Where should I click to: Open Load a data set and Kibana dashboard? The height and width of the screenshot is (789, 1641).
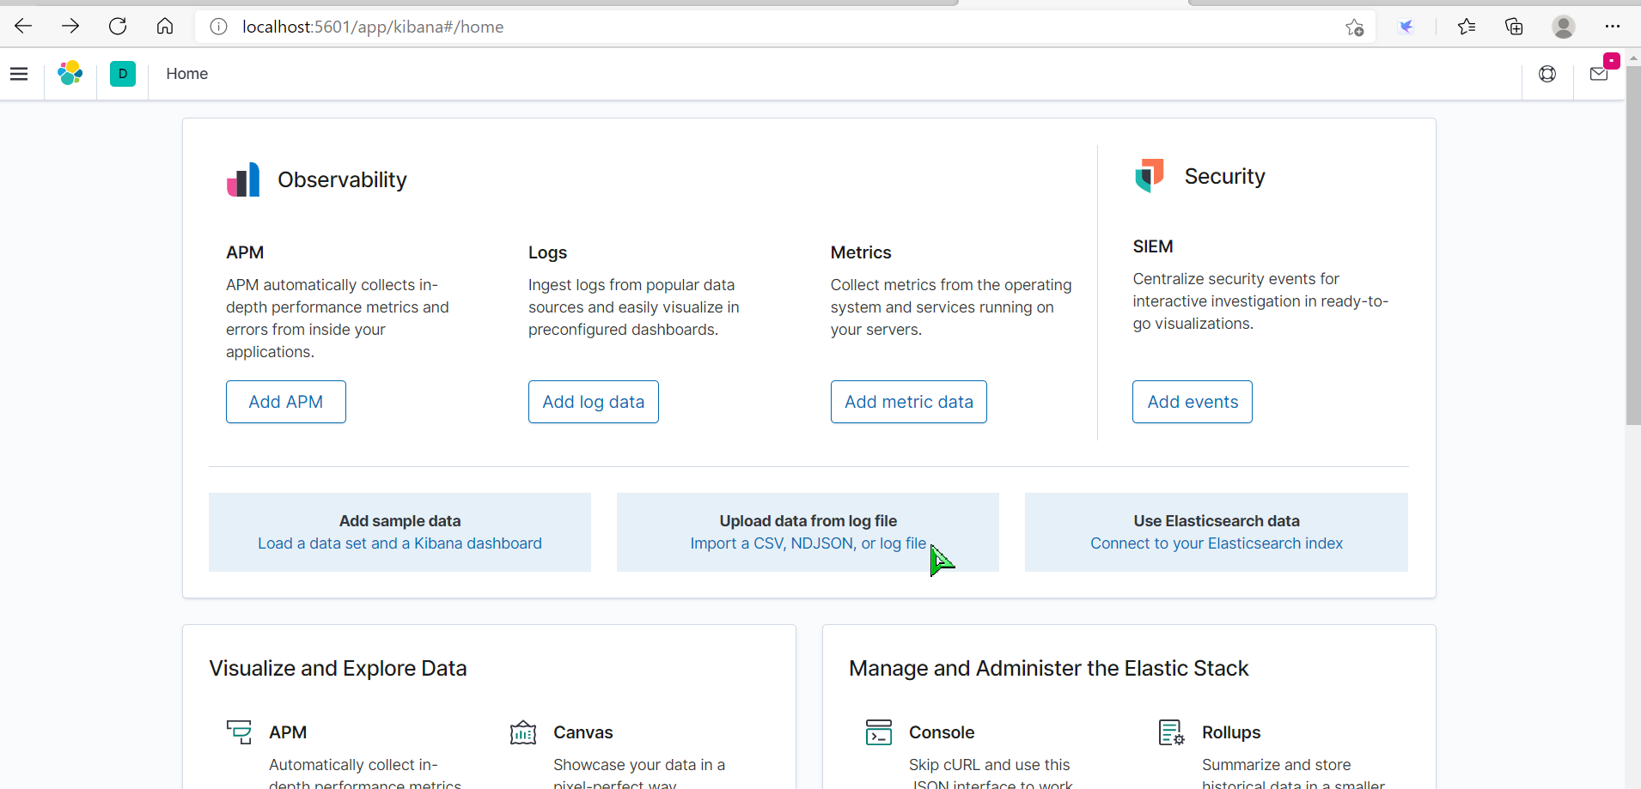tap(400, 543)
